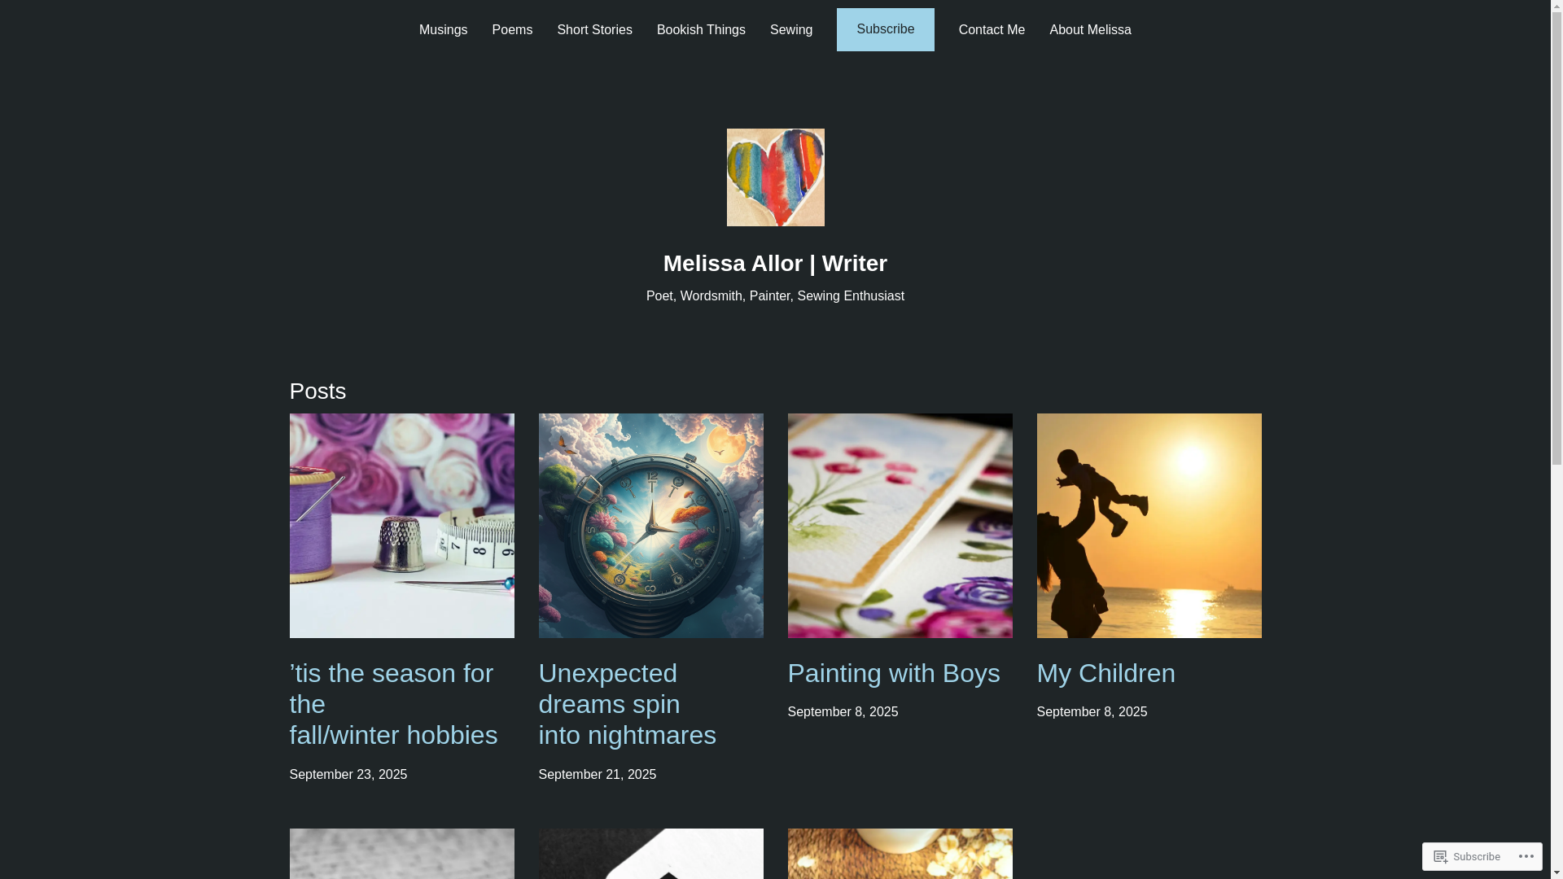Screen dimensions: 1563x879
Task: Open the surreal clock dream thumbnail
Action: point(651,526)
